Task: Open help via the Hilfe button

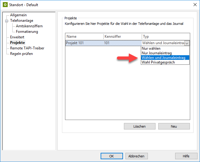Action: [186, 156]
